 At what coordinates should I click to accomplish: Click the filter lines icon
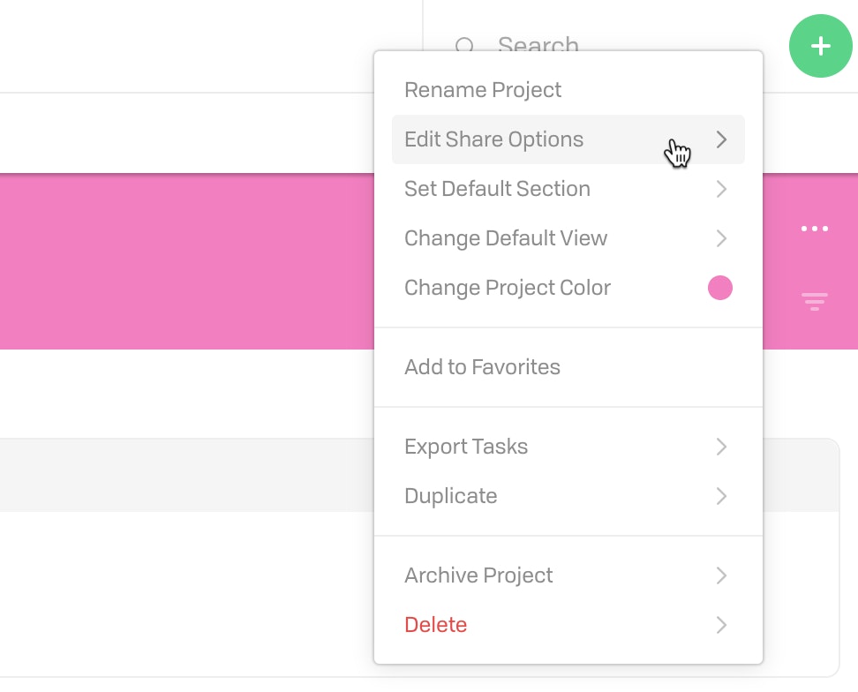(x=814, y=301)
